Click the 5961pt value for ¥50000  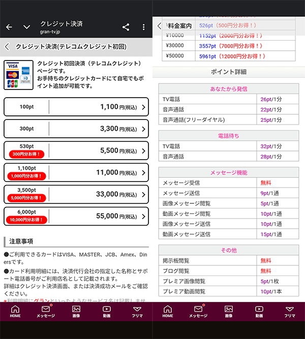click(x=207, y=56)
